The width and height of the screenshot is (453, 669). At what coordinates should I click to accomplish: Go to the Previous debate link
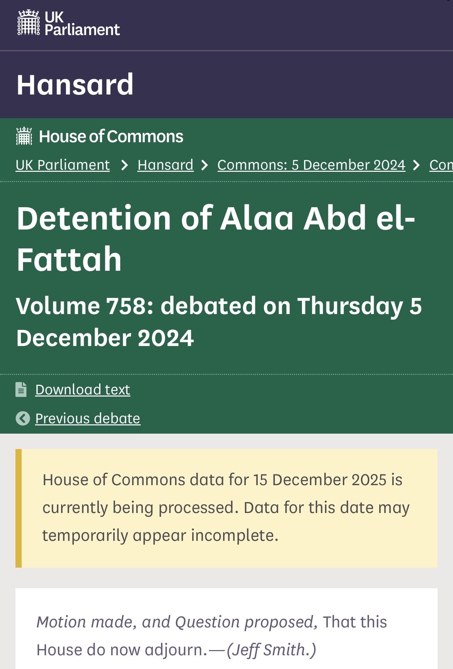tap(88, 419)
